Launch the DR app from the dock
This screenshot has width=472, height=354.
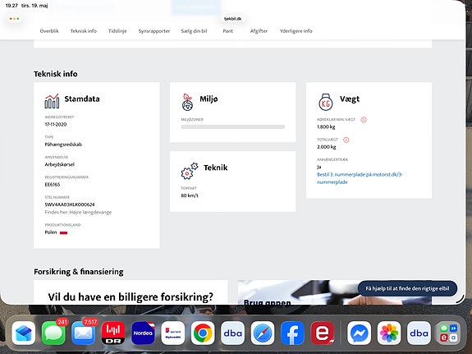pyautogui.click(x=113, y=333)
